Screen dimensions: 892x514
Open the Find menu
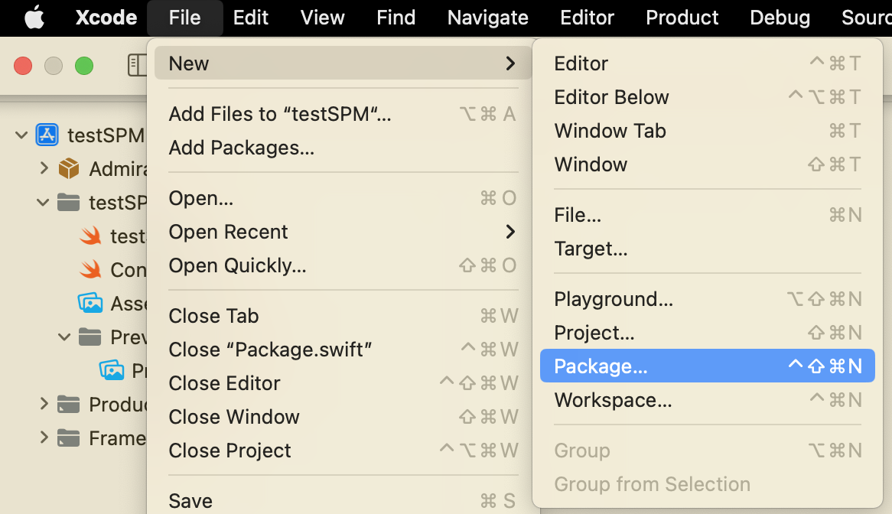click(x=396, y=18)
